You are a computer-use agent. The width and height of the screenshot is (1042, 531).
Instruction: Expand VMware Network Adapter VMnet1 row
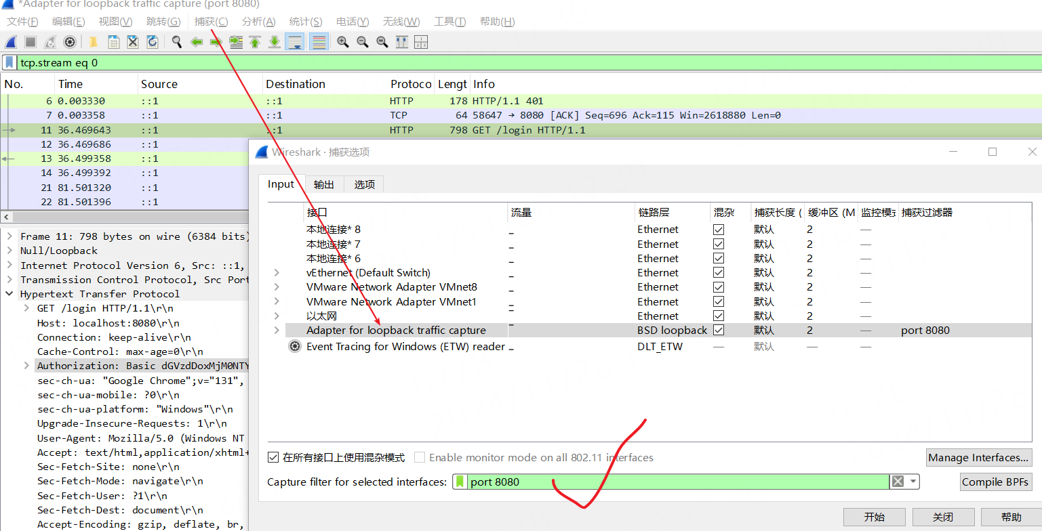[x=277, y=301]
